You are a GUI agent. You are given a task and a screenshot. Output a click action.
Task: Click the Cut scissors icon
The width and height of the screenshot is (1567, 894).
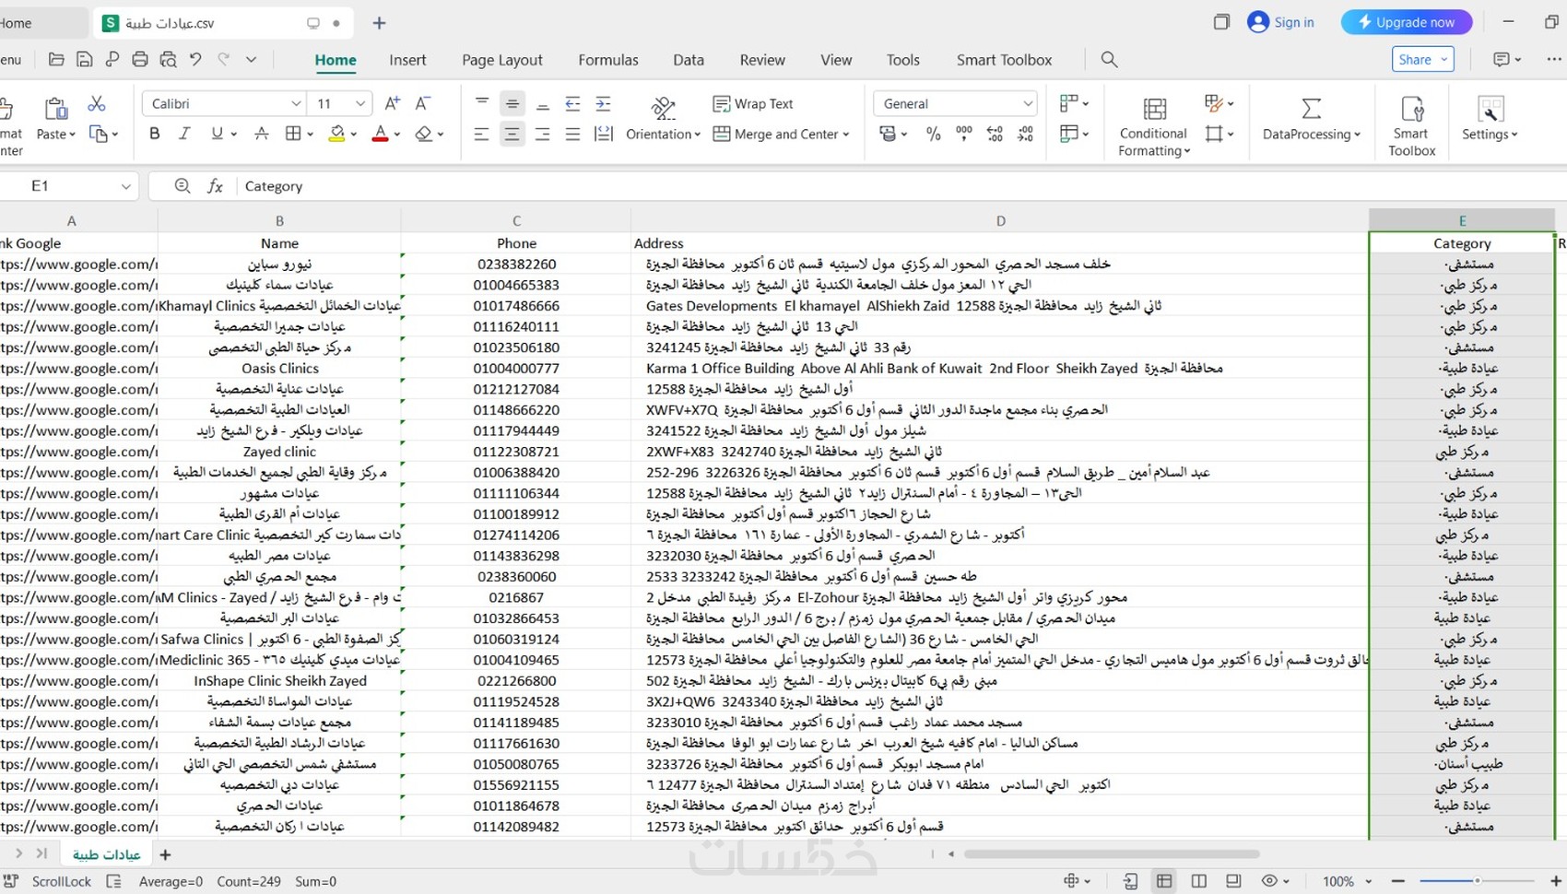pyautogui.click(x=97, y=104)
